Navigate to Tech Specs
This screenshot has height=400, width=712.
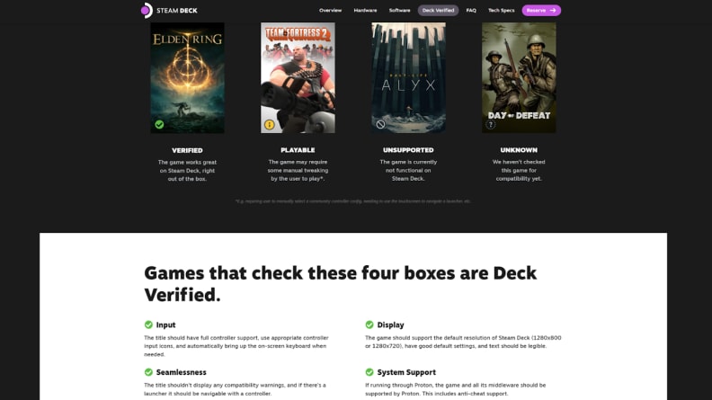tap(502, 10)
